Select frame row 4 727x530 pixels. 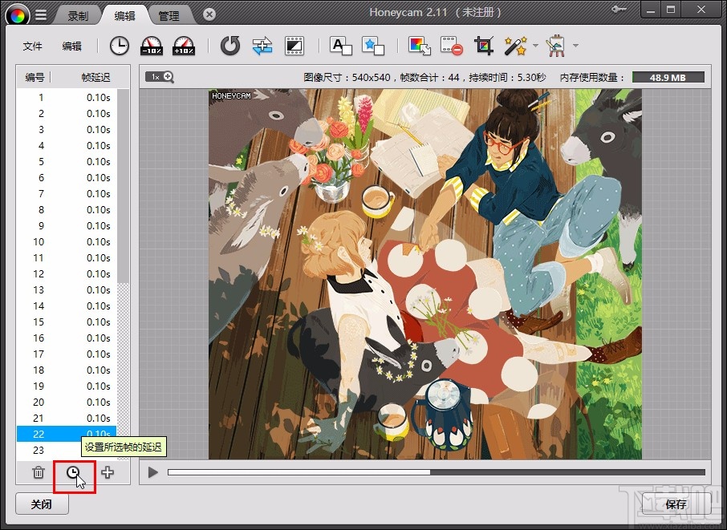coord(67,145)
